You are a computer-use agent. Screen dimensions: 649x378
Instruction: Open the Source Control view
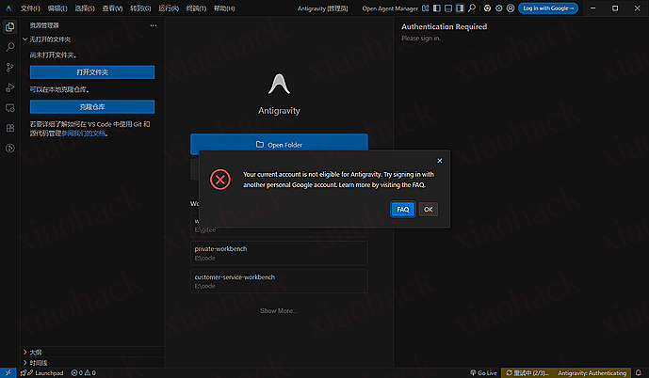pos(9,68)
